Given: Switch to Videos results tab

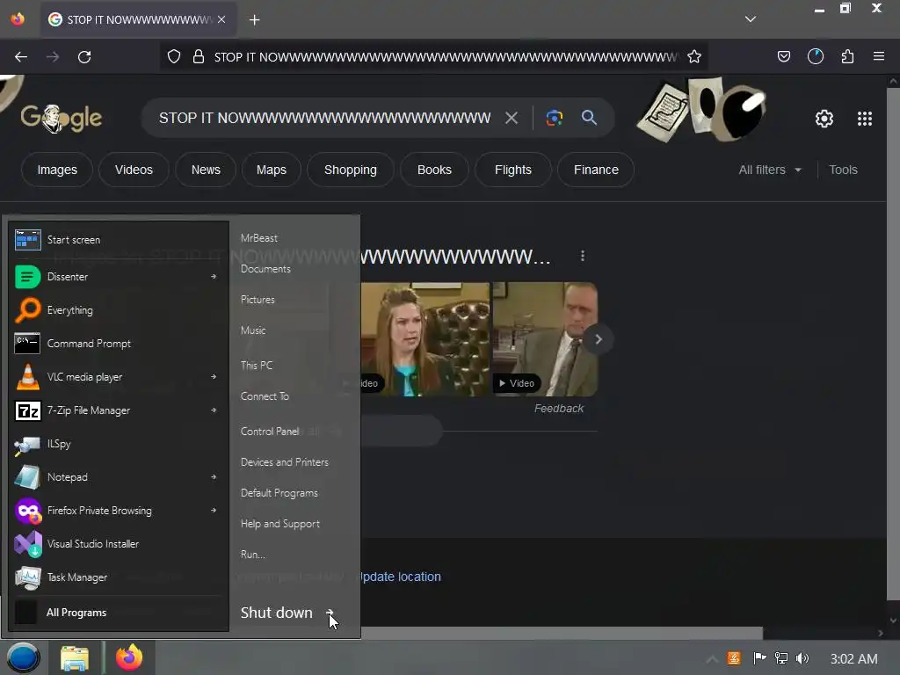Looking at the screenshot, I should click(x=134, y=170).
